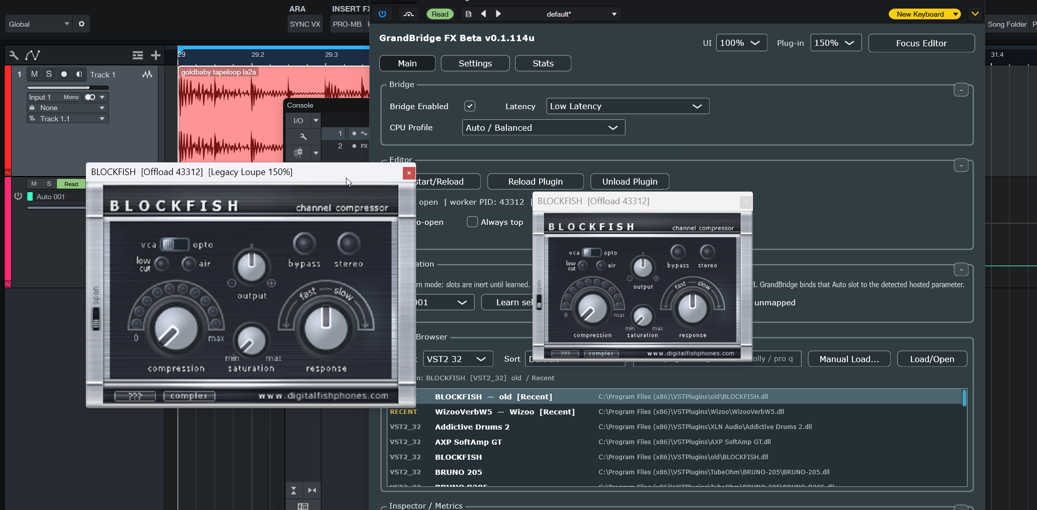Click the compression knob in large BLOCKFISH

pos(176,329)
